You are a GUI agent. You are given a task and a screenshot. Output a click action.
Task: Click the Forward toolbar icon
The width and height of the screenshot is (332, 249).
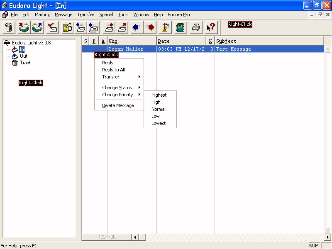pyautogui.click(x=109, y=27)
